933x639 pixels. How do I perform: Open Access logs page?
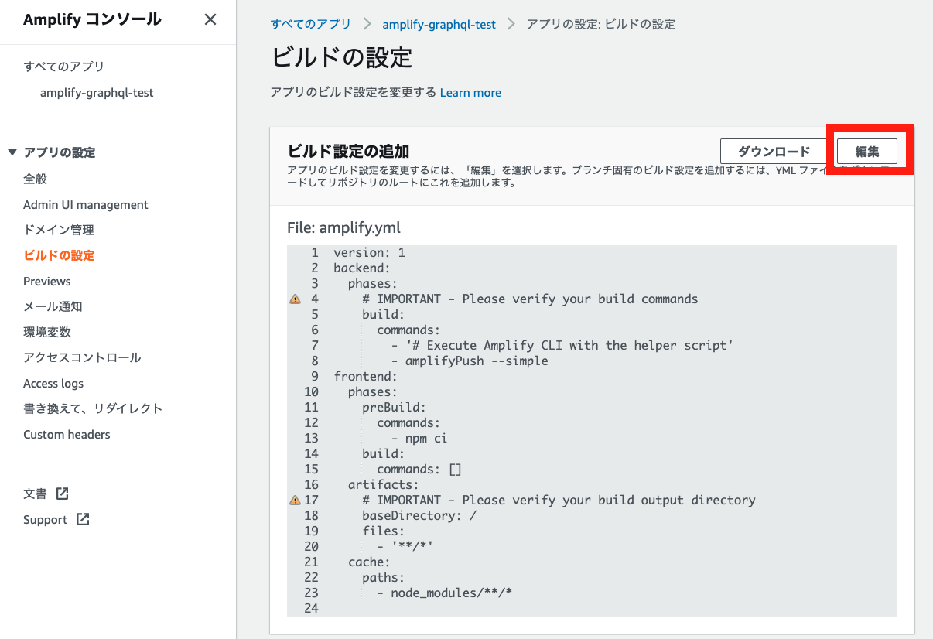point(53,383)
